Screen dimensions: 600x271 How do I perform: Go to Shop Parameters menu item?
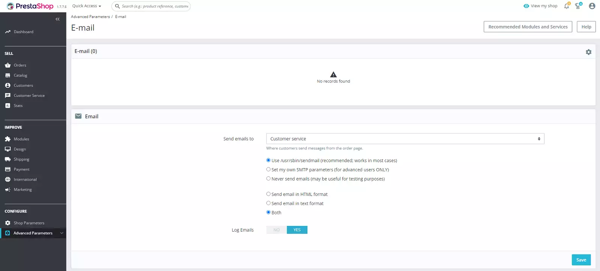[29, 223]
